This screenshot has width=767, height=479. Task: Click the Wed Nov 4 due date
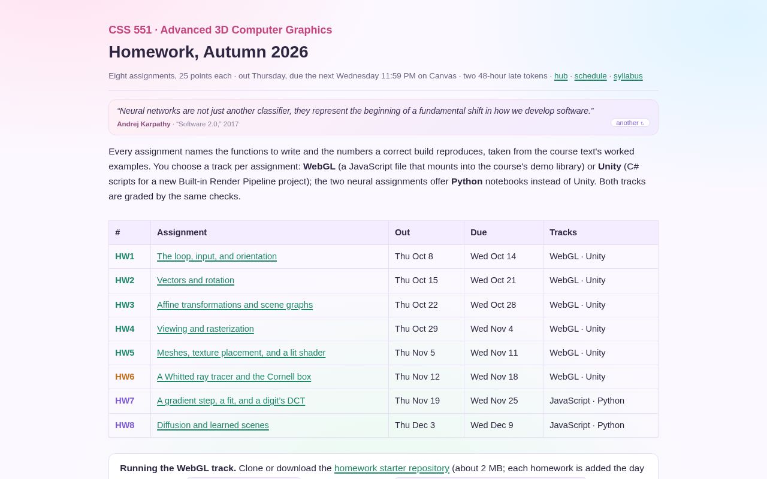pyautogui.click(x=492, y=329)
